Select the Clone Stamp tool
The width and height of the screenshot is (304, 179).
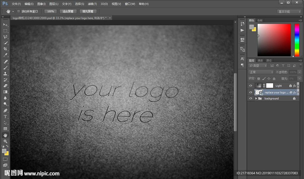click(5, 73)
